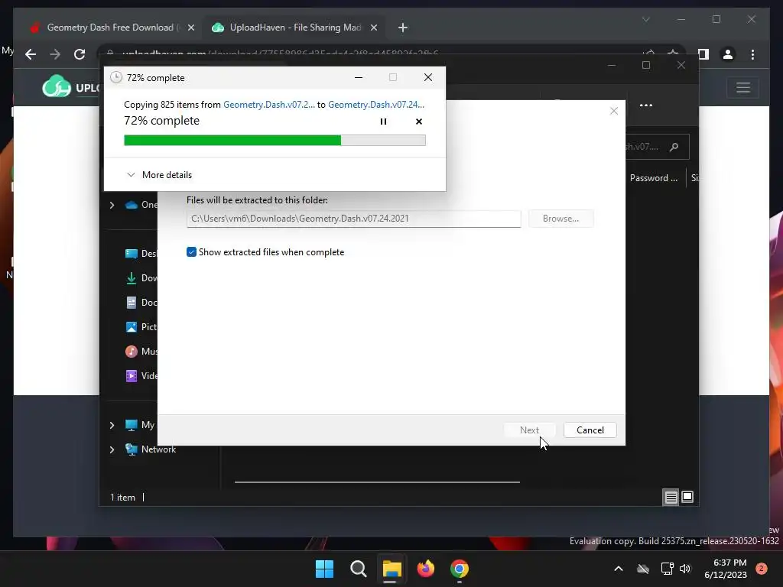Open Documents in the navigation pane
This screenshot has width=783, height=587.
(x=141, y=303)
